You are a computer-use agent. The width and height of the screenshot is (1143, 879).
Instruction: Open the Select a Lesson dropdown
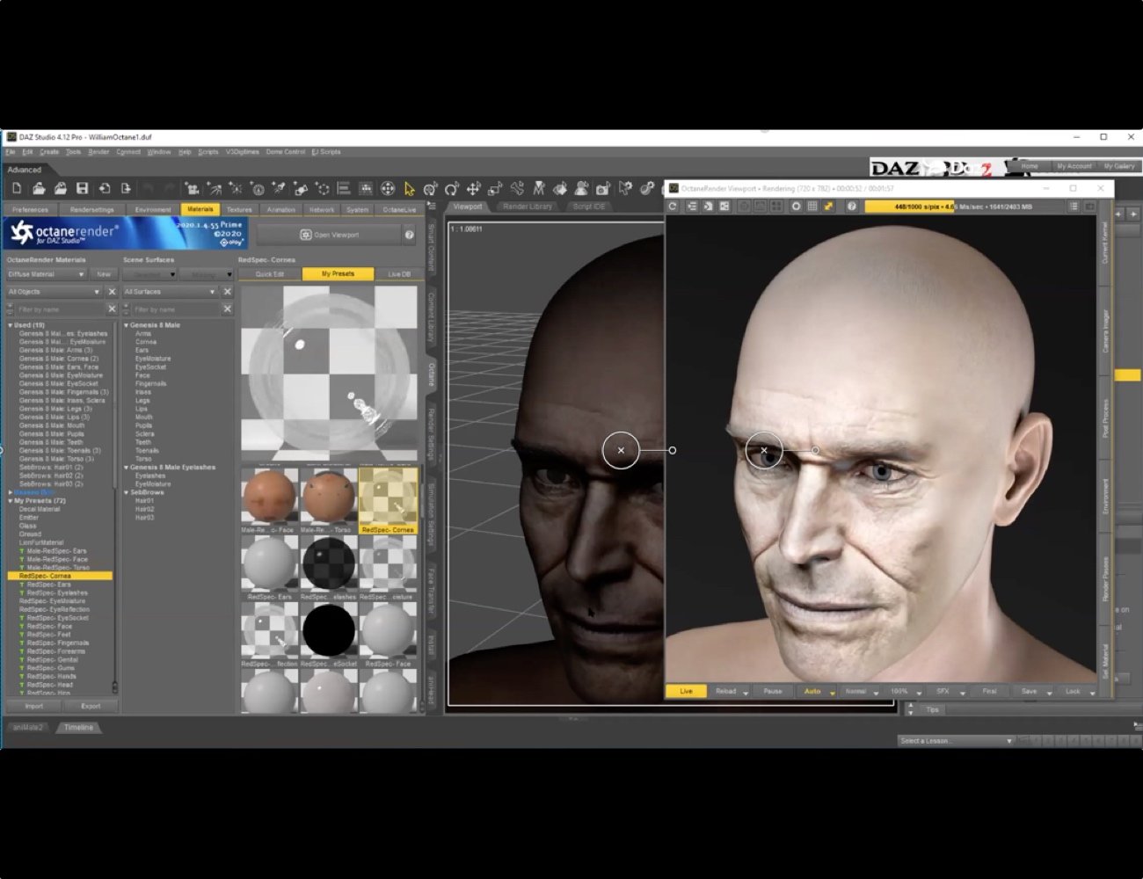957,741
